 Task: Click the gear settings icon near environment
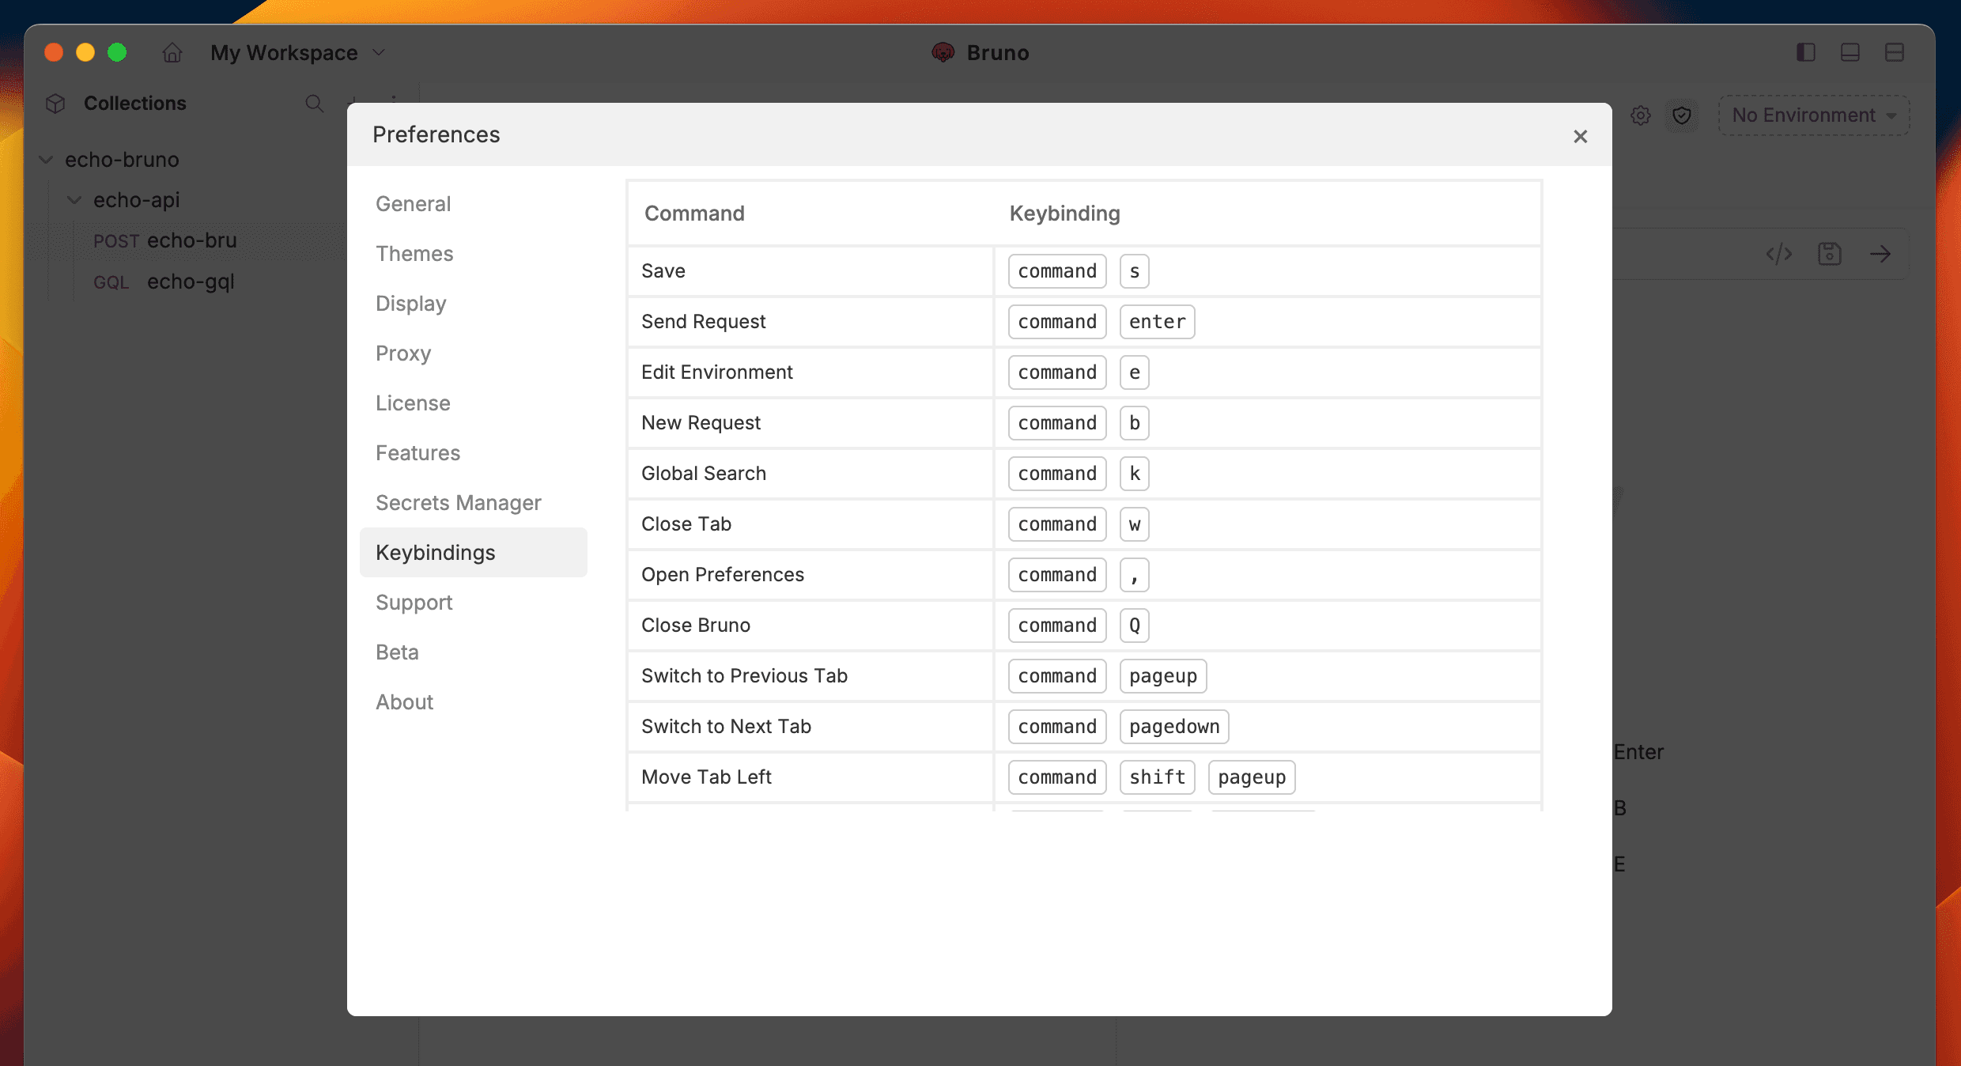pyautogui.click(x=1641, y=115)
